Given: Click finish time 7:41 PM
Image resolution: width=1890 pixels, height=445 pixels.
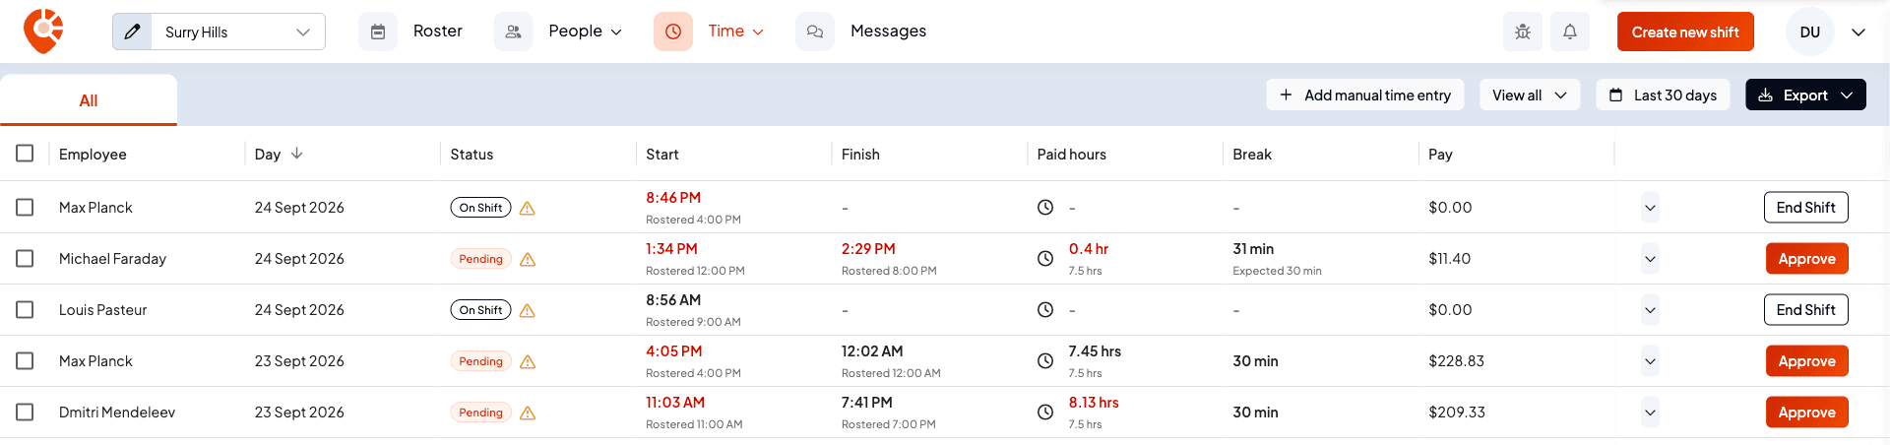Looking at the screenshot, I should tap(867, 403).
